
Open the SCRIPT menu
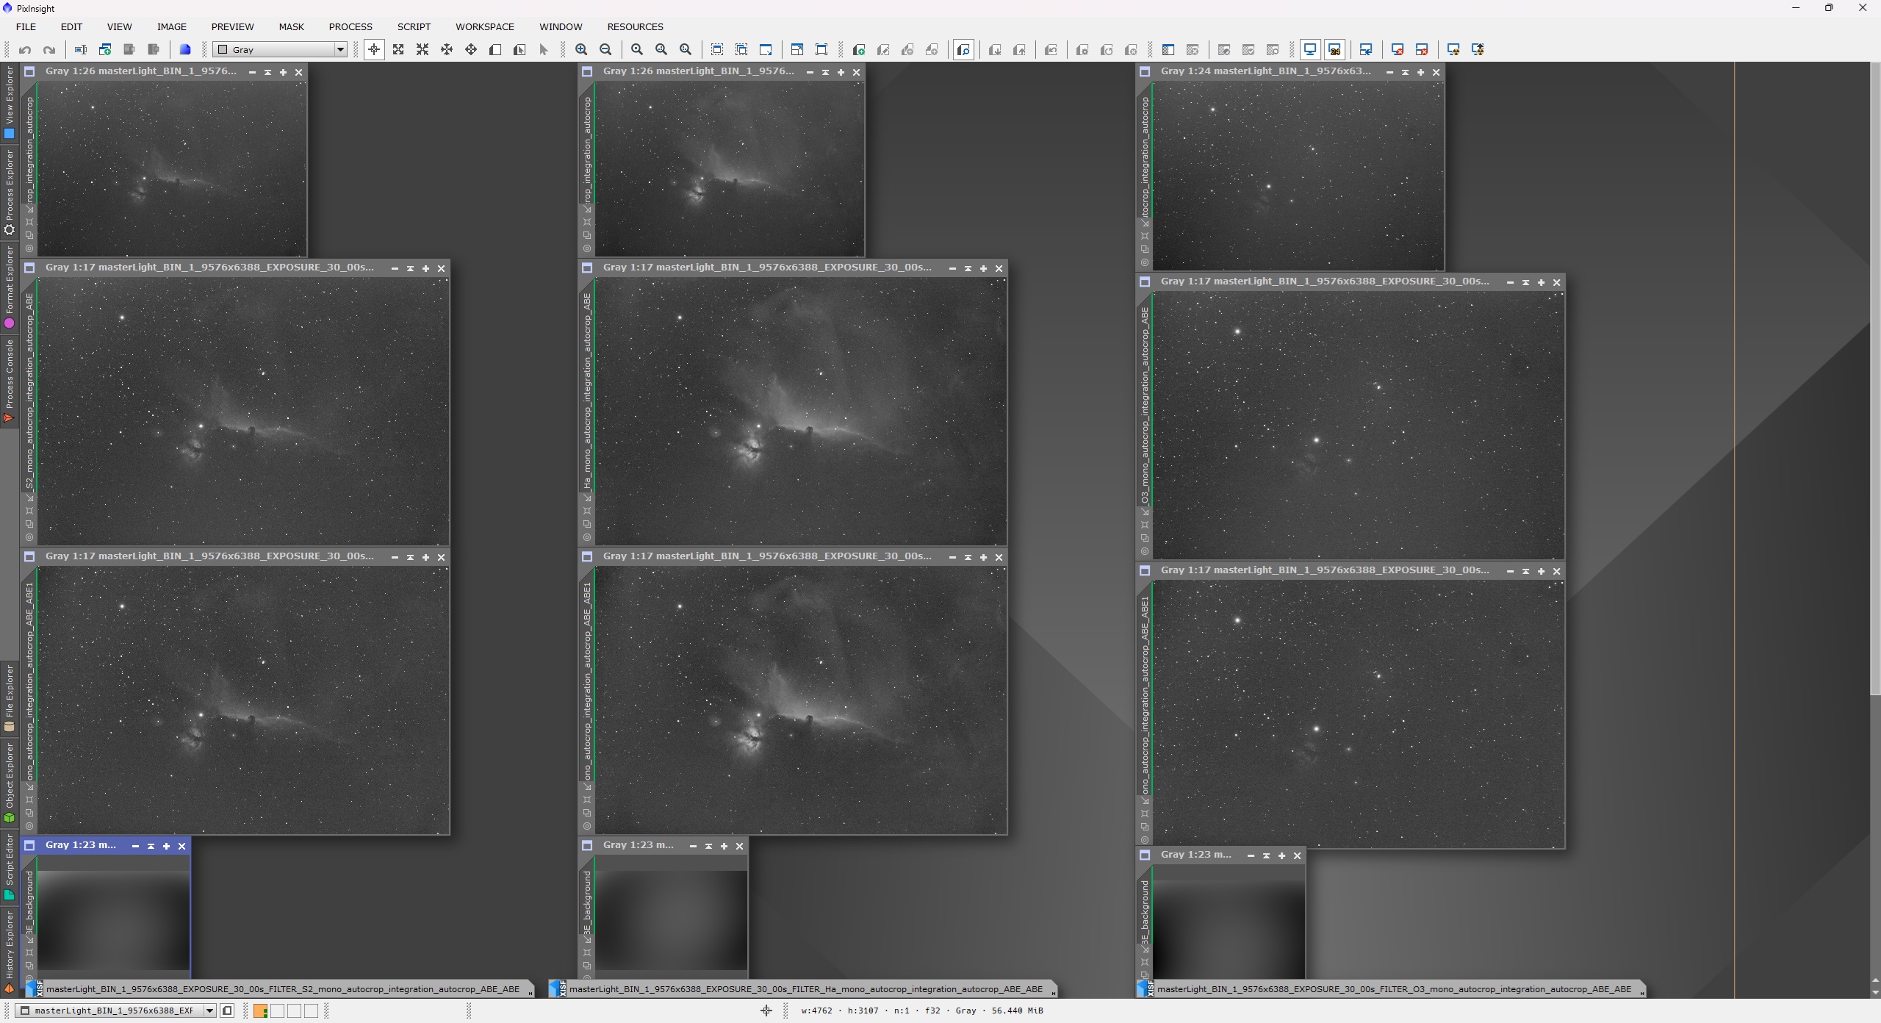pos(414,26)
